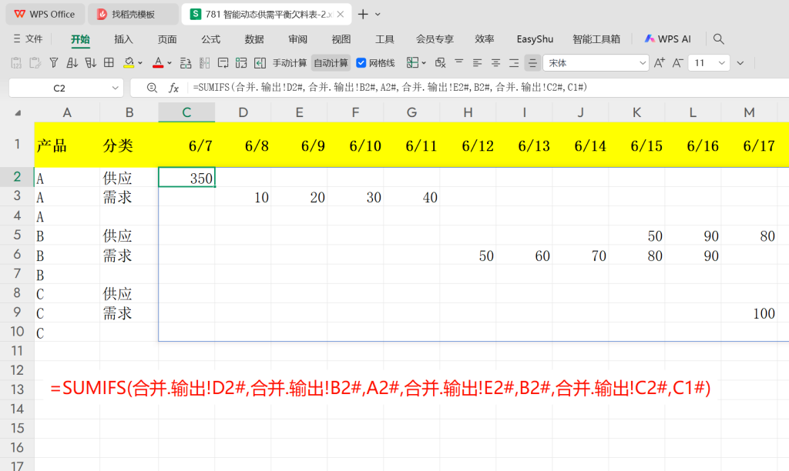Open the EasyShu tab
789x471 pixels.
[535, 39]
